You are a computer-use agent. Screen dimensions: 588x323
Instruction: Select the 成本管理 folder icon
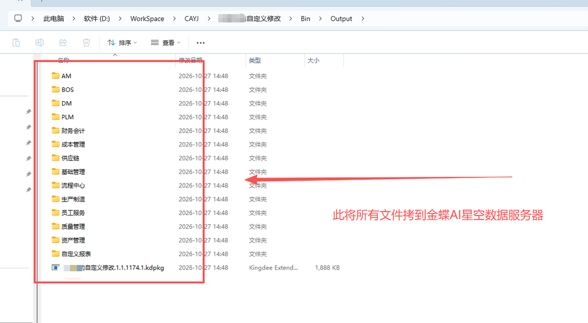56,144
